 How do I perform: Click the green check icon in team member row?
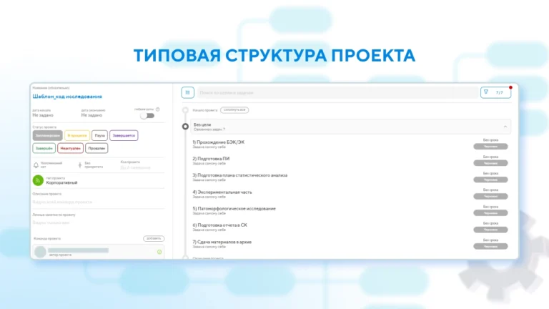point(159,252)
